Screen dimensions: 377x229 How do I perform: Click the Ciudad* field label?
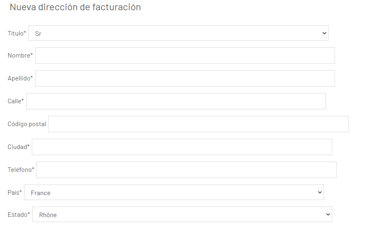[18, 147]
